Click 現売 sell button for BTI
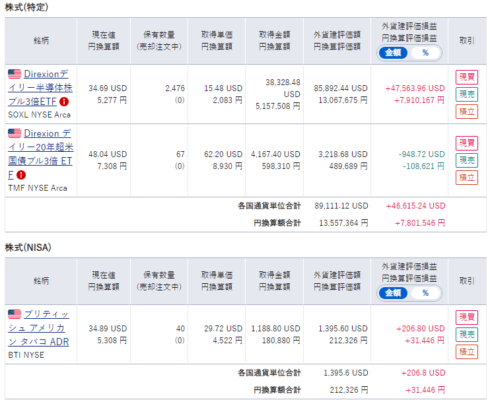 [467, 335]
